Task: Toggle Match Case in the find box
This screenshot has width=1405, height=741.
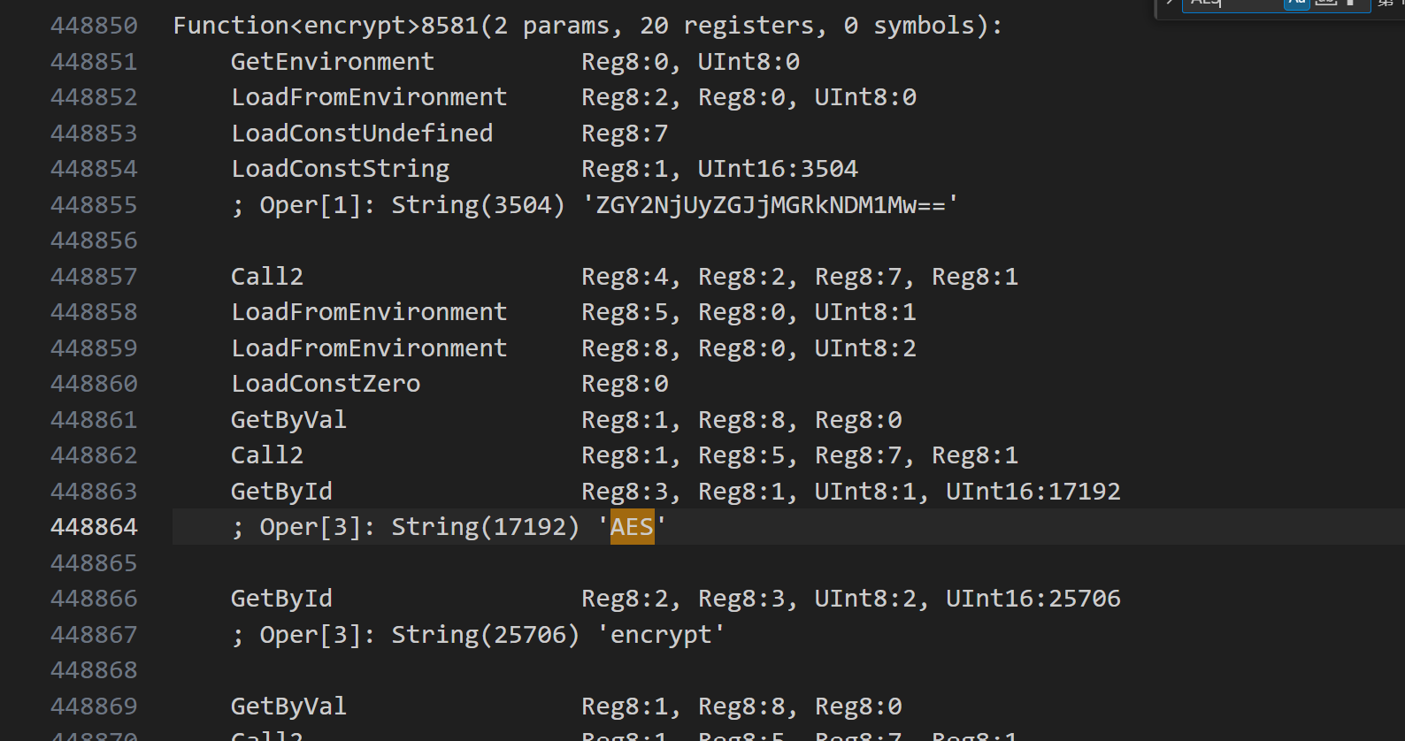Action: [x=1297, y=3]
